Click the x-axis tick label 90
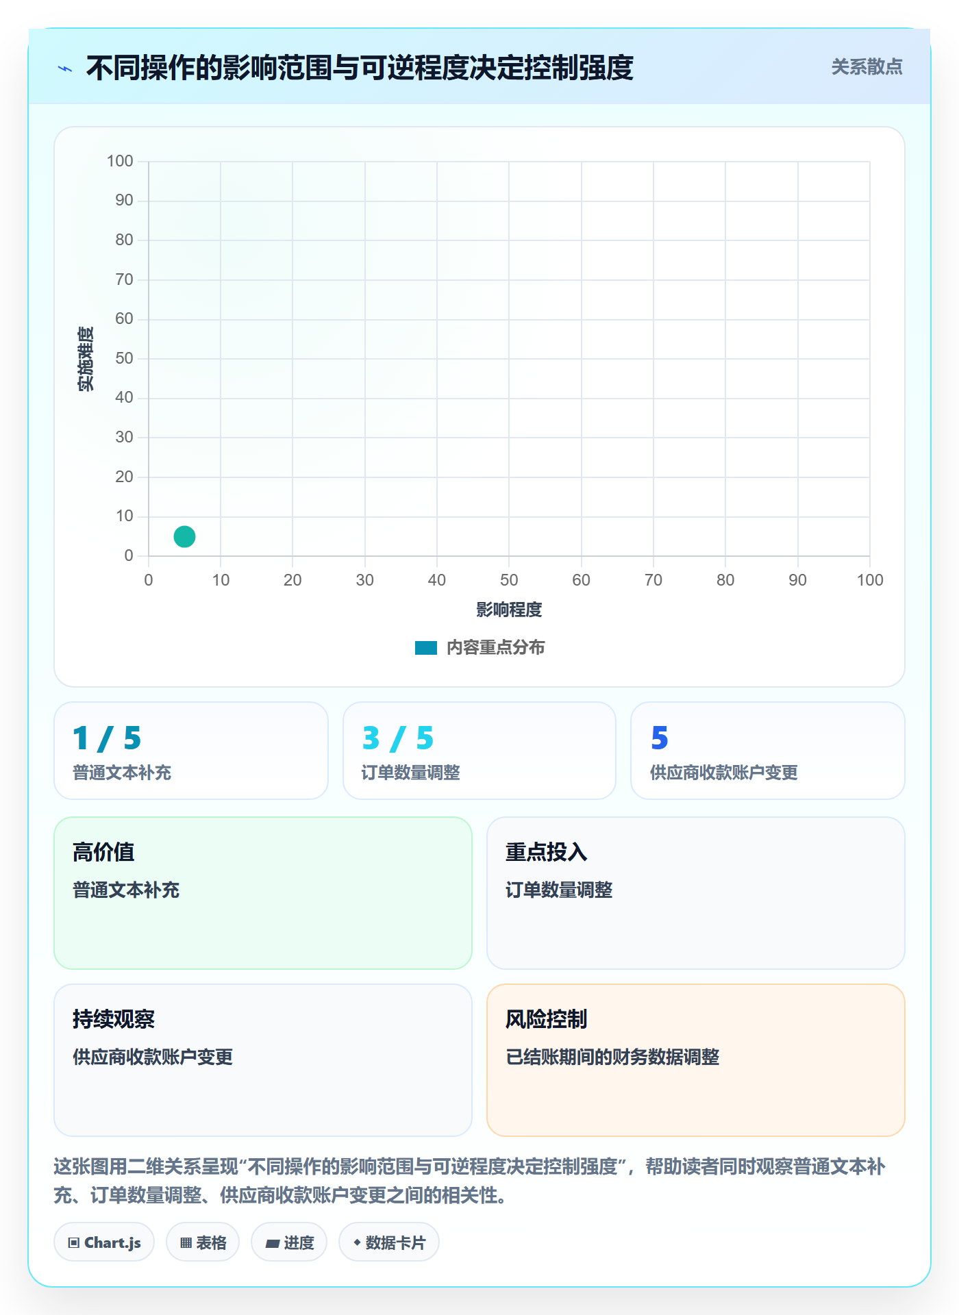959x1315 pixels. pyautogui.click(x=797, y=580)
